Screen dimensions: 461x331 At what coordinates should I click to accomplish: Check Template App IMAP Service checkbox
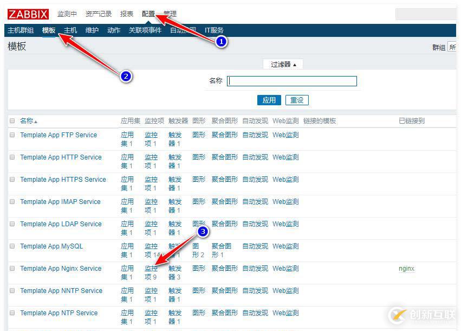12,202
